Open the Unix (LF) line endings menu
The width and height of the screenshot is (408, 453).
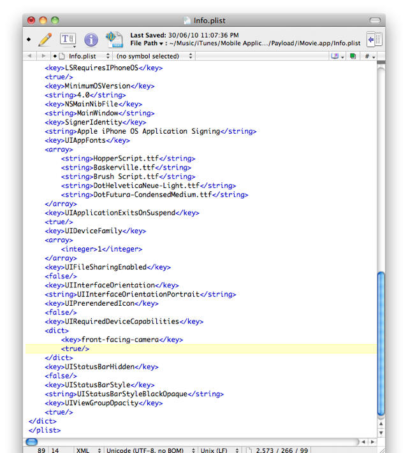click(x=217, y=450)
